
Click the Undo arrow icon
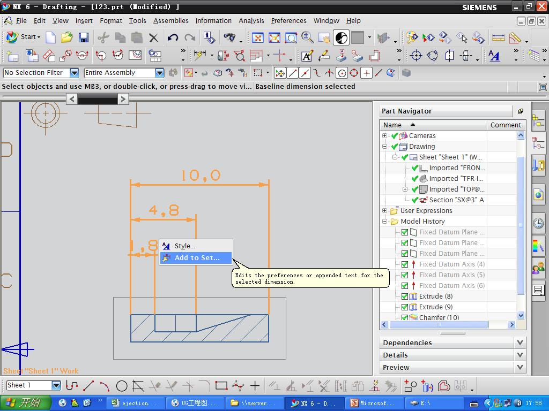point(173,37)
